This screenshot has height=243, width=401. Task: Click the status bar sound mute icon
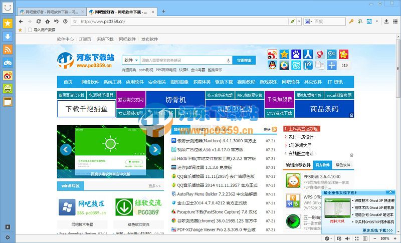coord(347,238)
